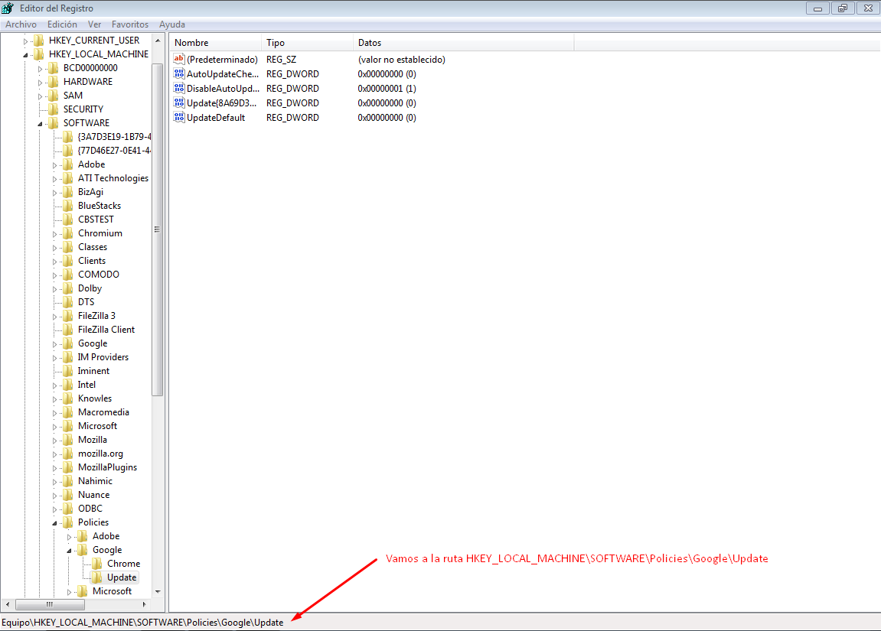This screenshot has width=881, height=631.
Task: Click the HKEY_CURRENT_USER folder icon
Action: (x=39, y=41)
